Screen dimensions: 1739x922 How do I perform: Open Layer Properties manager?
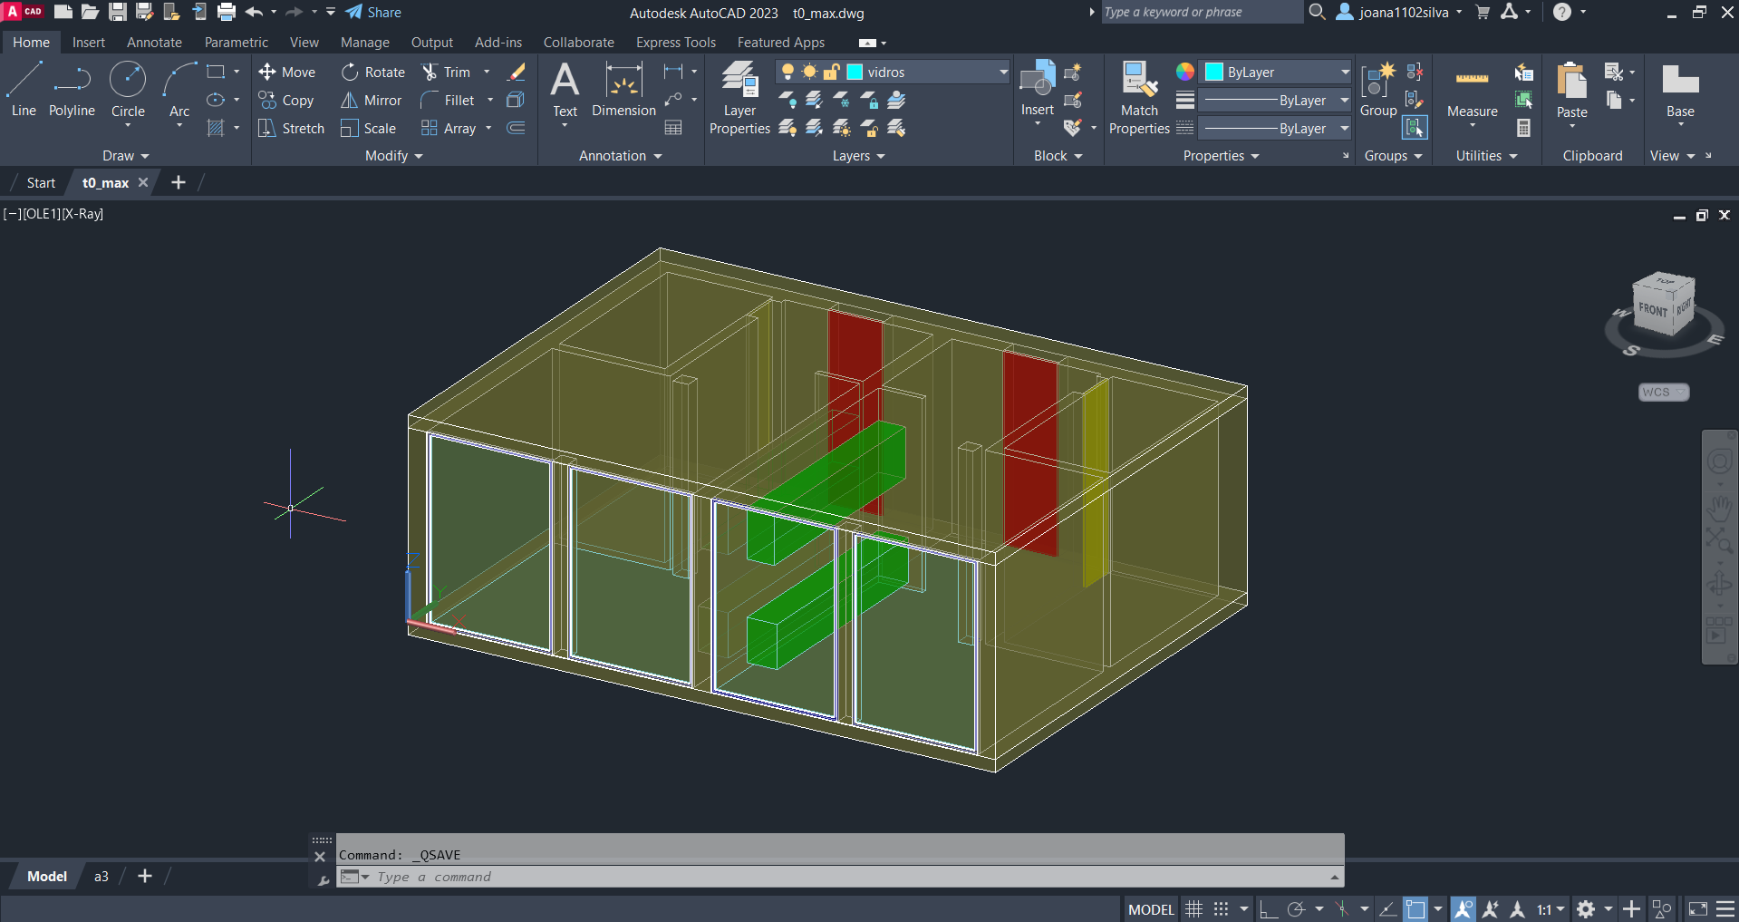[739, 98]
